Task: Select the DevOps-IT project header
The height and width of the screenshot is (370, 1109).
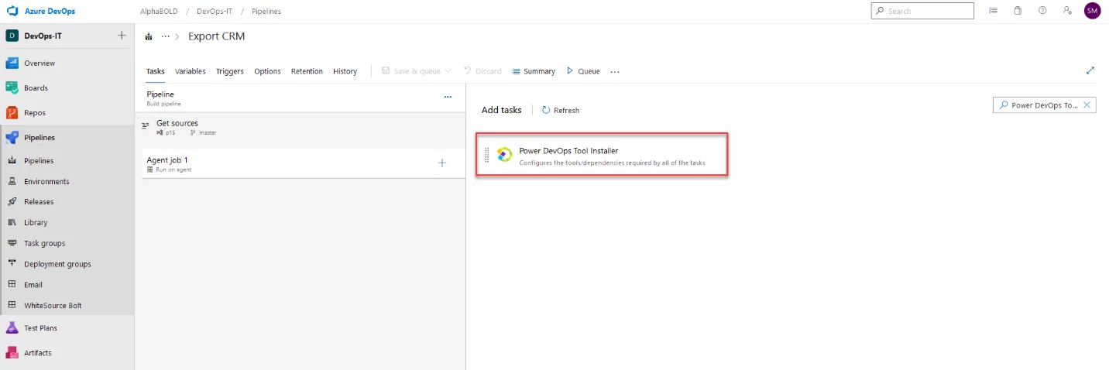Action: (x=45, y=36)
